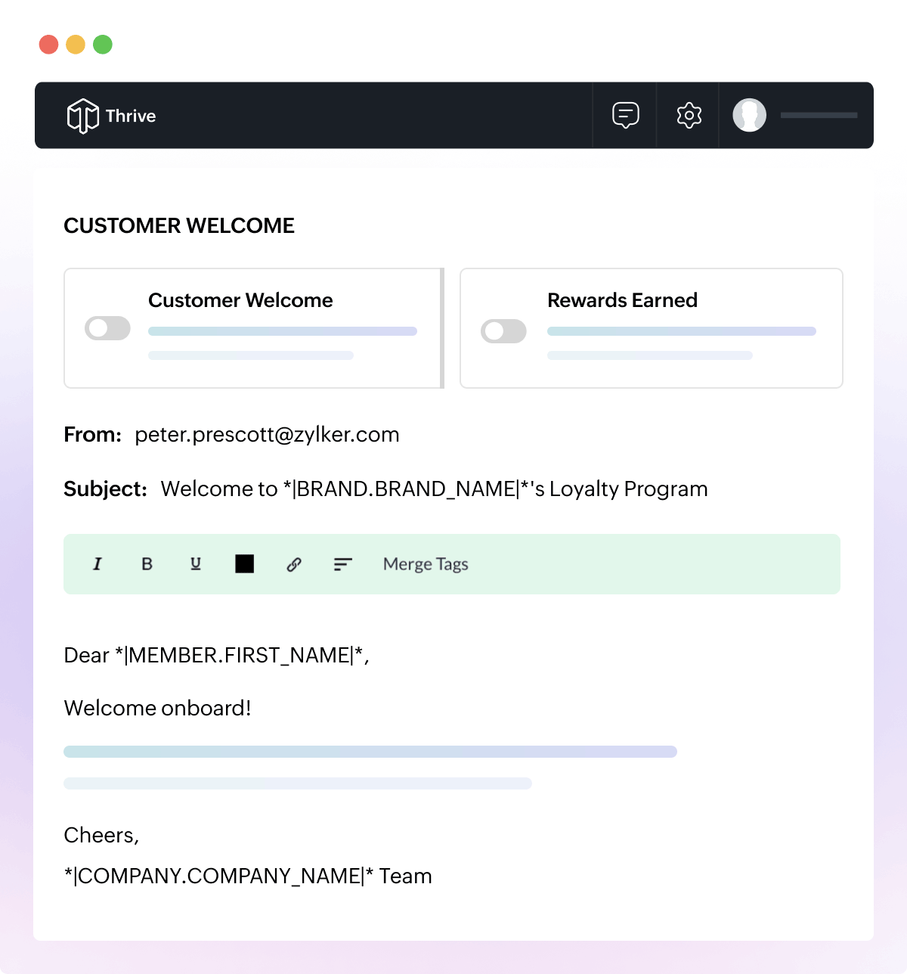
Task: Open the settings gear
Action: tap(687, 115)
